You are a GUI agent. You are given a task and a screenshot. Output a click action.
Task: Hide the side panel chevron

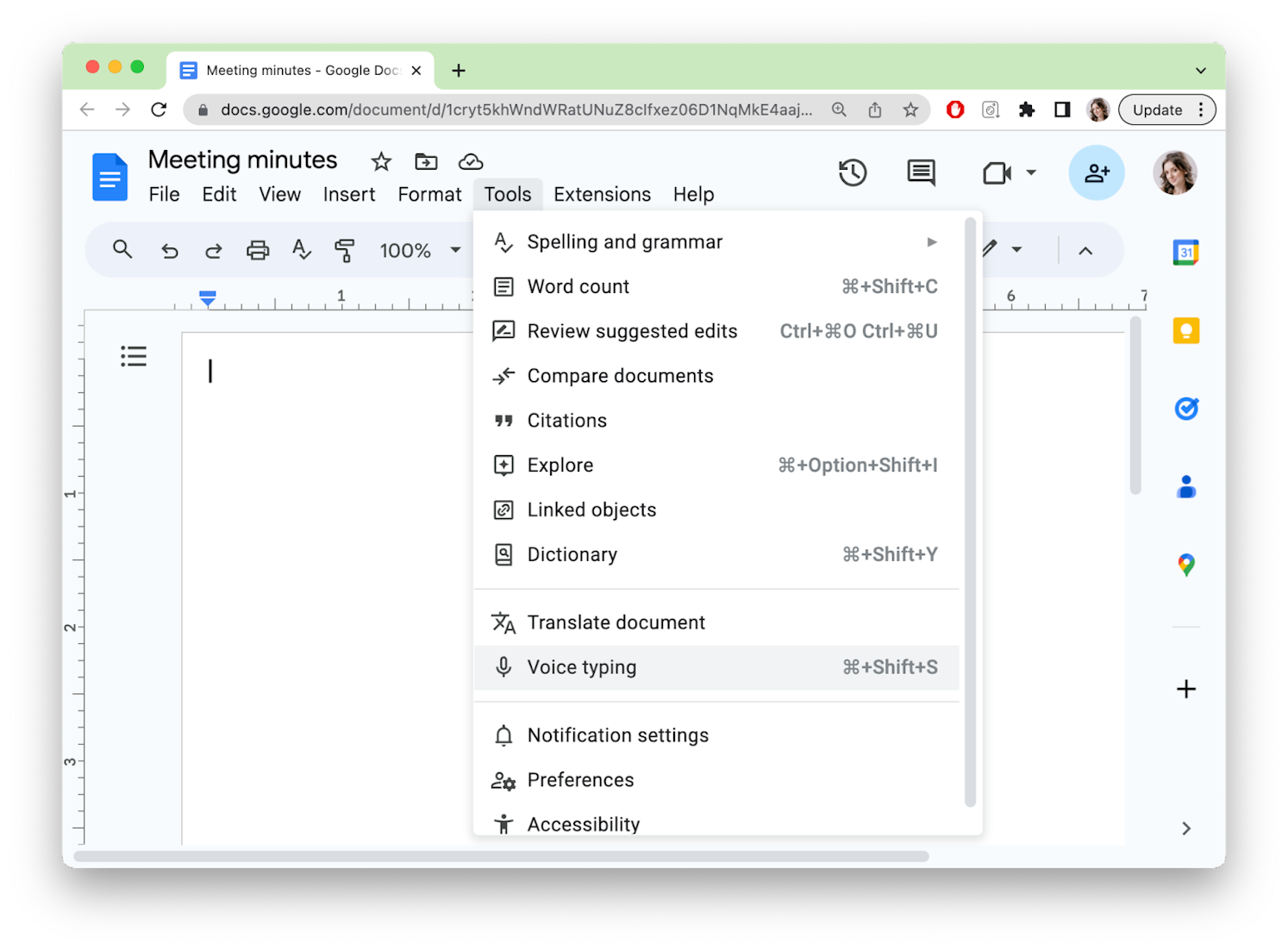coord(1186,828)
